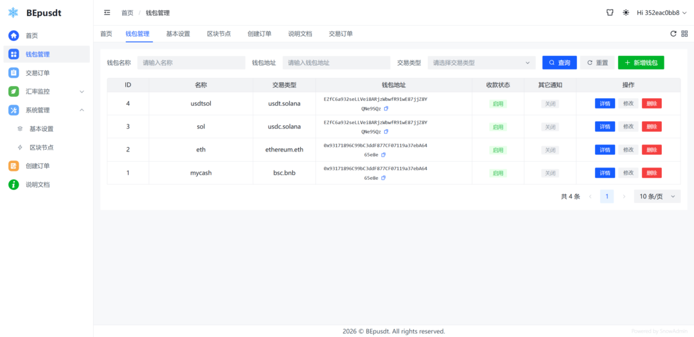Collapse the sidebar with the menu fold icon

tap(107, 13)
